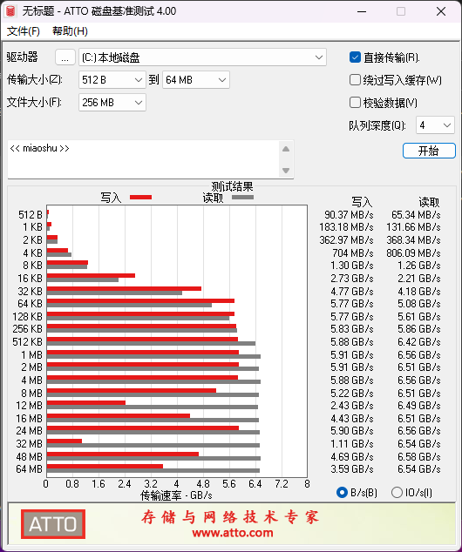
Task: Click the drive browse "..." button
Action: (x=65, y=57)
